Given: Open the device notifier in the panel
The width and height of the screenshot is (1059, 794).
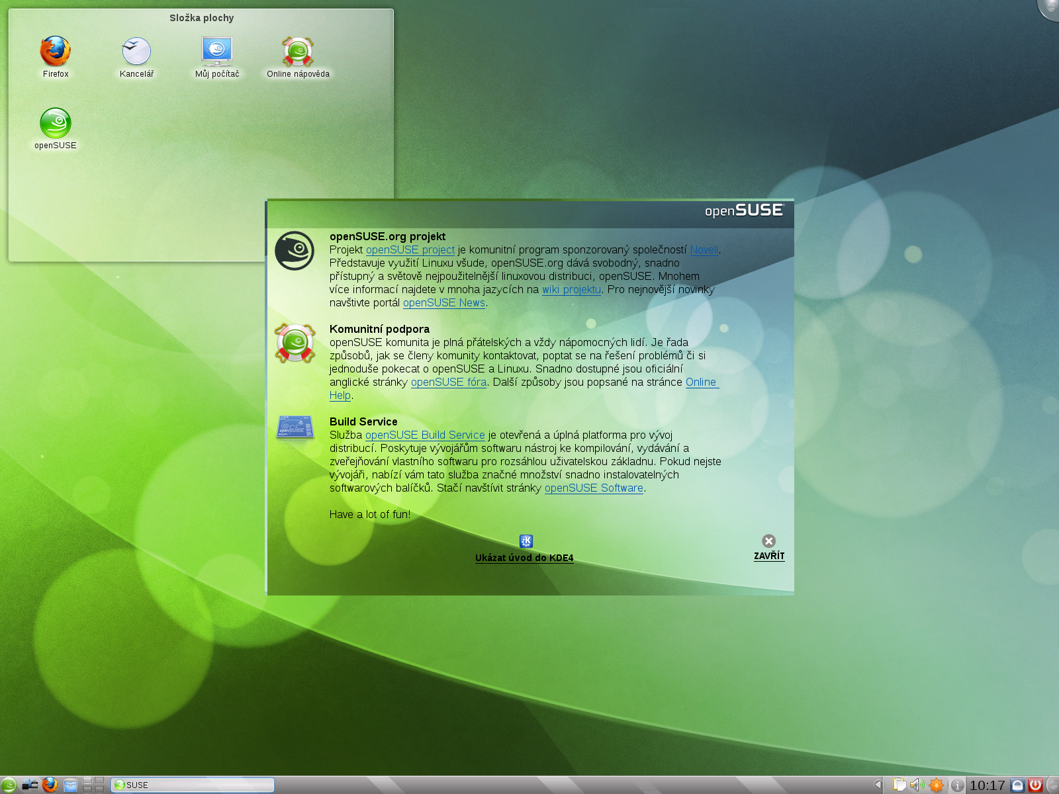Looking at the screenshot, I should (x=30, y=785).
